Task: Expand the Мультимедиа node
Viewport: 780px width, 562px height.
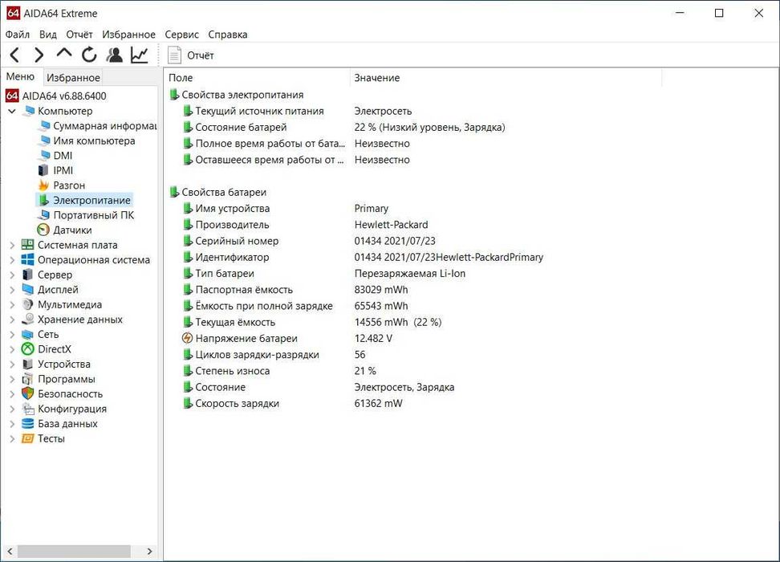Action: coord(12,304)
